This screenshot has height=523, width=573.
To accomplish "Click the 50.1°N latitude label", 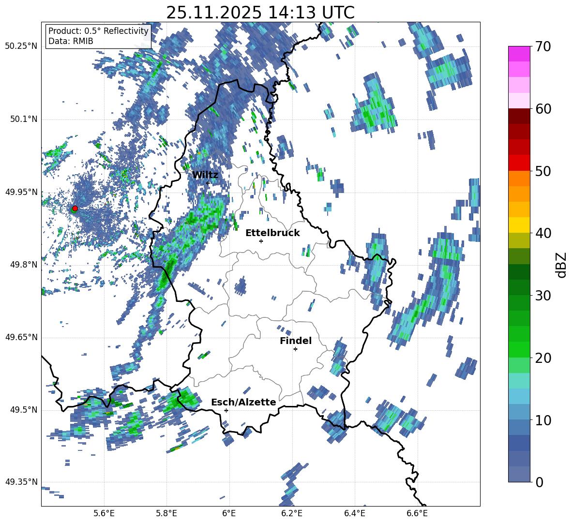I will pos(23,119).
